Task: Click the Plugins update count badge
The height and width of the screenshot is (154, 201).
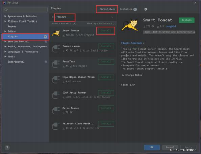Action: [45, 37]
